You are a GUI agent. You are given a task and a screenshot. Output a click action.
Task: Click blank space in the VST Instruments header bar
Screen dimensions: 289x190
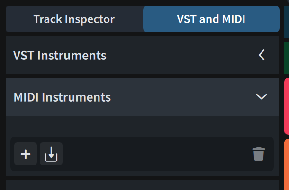point(180,56)
